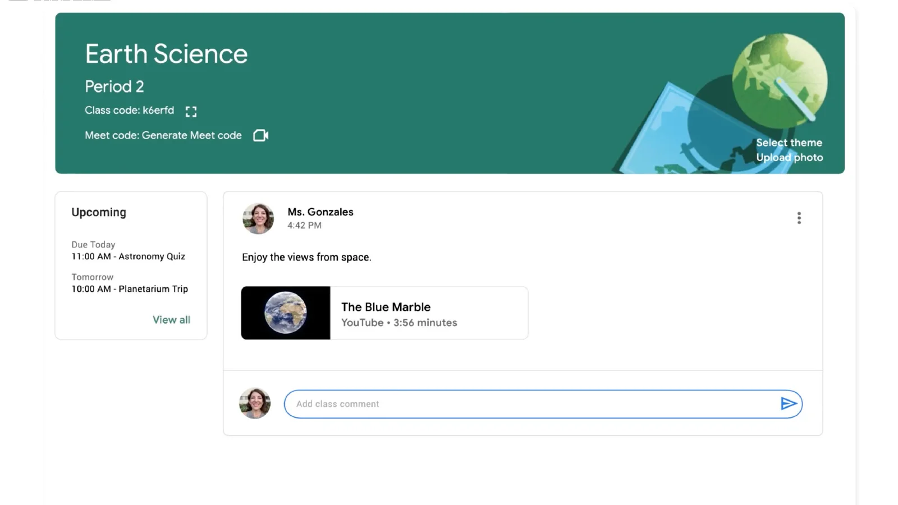Click the Select theme link
Image resolution: width=898 pixels, height=505 pixels.
coord(789,143)
